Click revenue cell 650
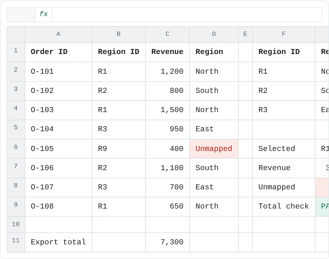The image size is (329, 259). (168, 206)
